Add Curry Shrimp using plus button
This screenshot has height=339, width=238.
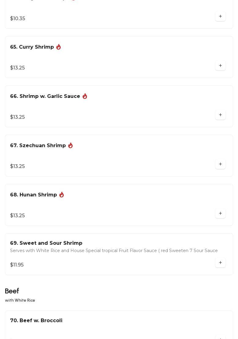point(220,66)
